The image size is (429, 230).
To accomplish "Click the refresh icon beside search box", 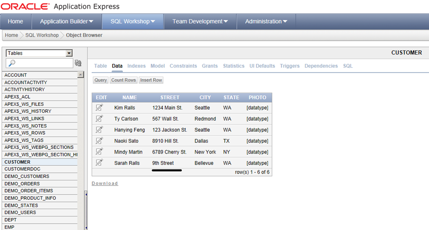I will [78, 63].
